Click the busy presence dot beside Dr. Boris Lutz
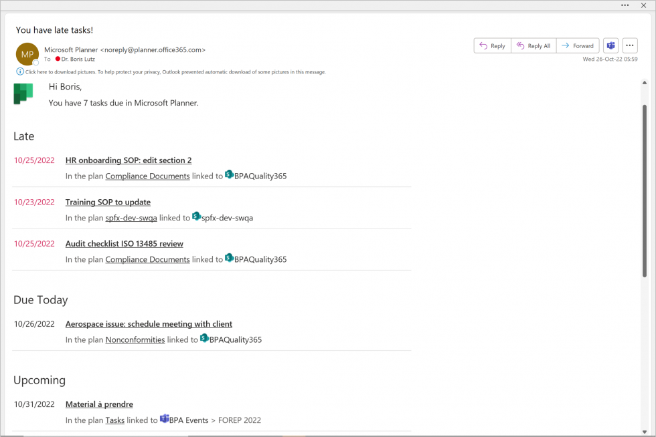656x437 pixels. 58,59
